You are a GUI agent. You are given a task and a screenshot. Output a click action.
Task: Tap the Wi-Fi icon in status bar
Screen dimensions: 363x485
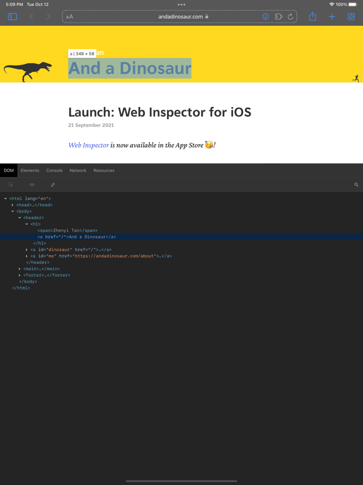[332, 5]
